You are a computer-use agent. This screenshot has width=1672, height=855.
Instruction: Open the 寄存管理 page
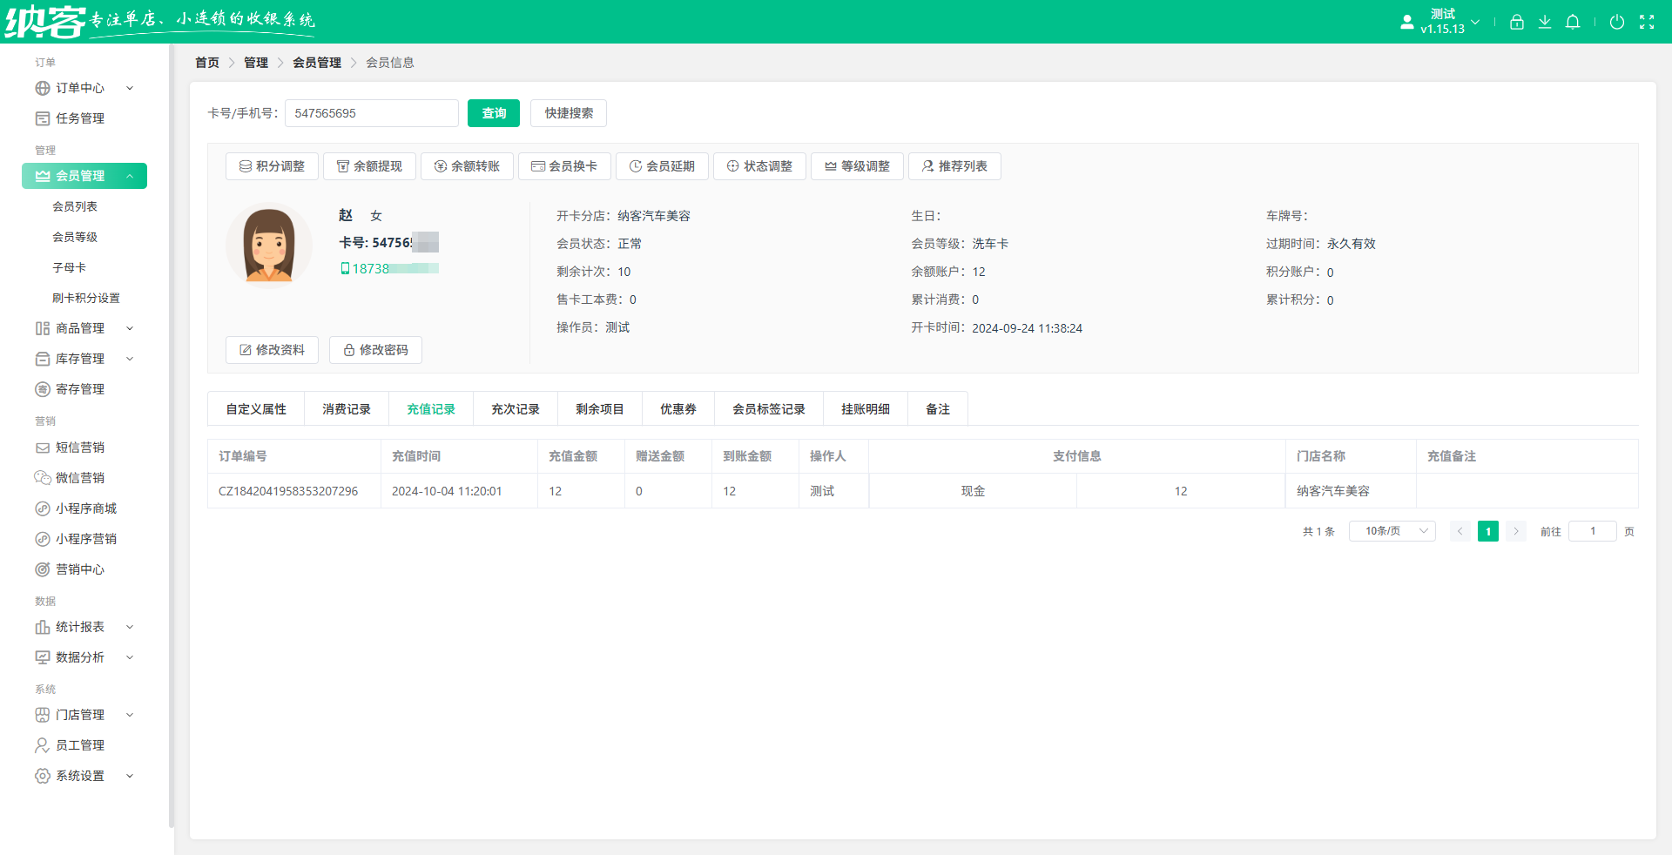[80, 389]
